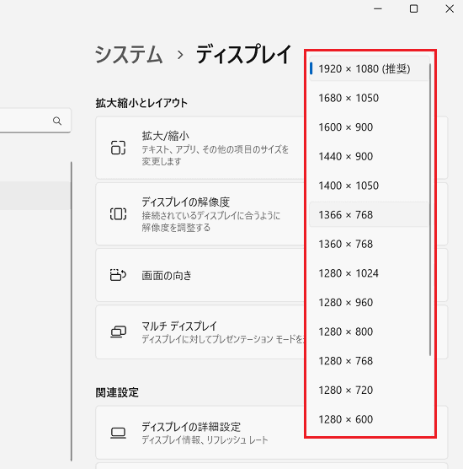Minimize the Settings window
This screenshot has width=463, height=469.
pyautogui.click(x=378, y=9)
